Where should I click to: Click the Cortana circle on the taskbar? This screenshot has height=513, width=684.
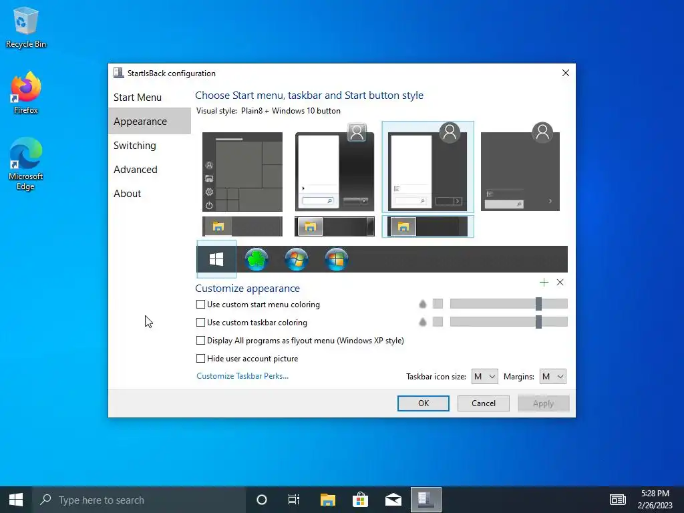point(262,500)
